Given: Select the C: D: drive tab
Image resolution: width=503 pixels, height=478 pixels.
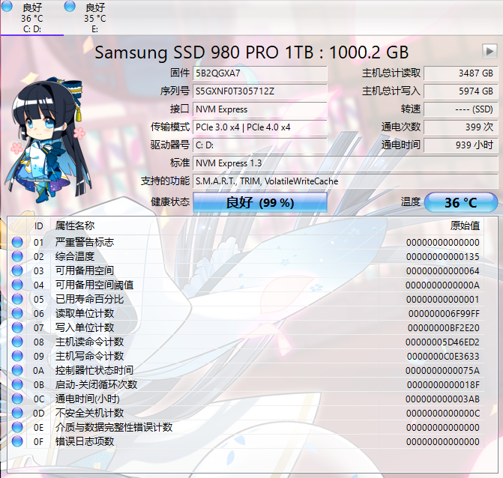Looking at the screenshot, I should click(x=32, y=18).
